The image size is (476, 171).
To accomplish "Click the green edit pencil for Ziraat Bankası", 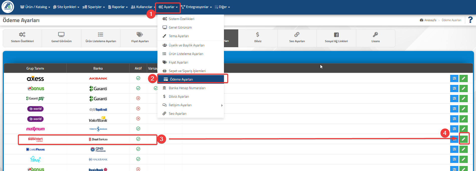I will click(463, 139).
